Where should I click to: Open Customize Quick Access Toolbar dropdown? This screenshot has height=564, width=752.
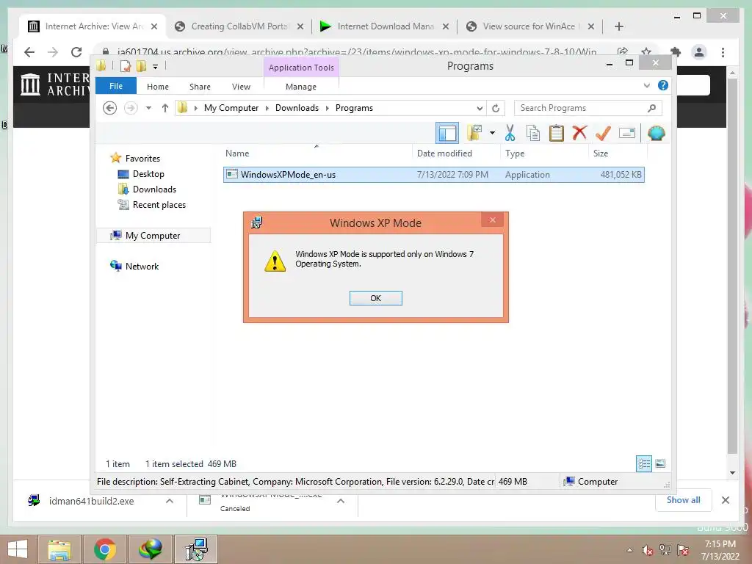click(156, 67)
